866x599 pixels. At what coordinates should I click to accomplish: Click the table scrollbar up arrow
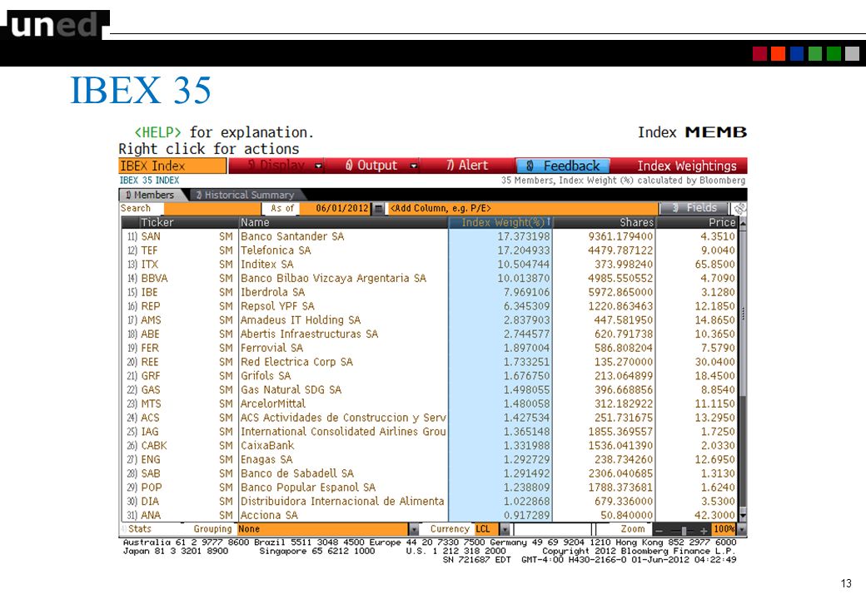(x=743, y=223)
